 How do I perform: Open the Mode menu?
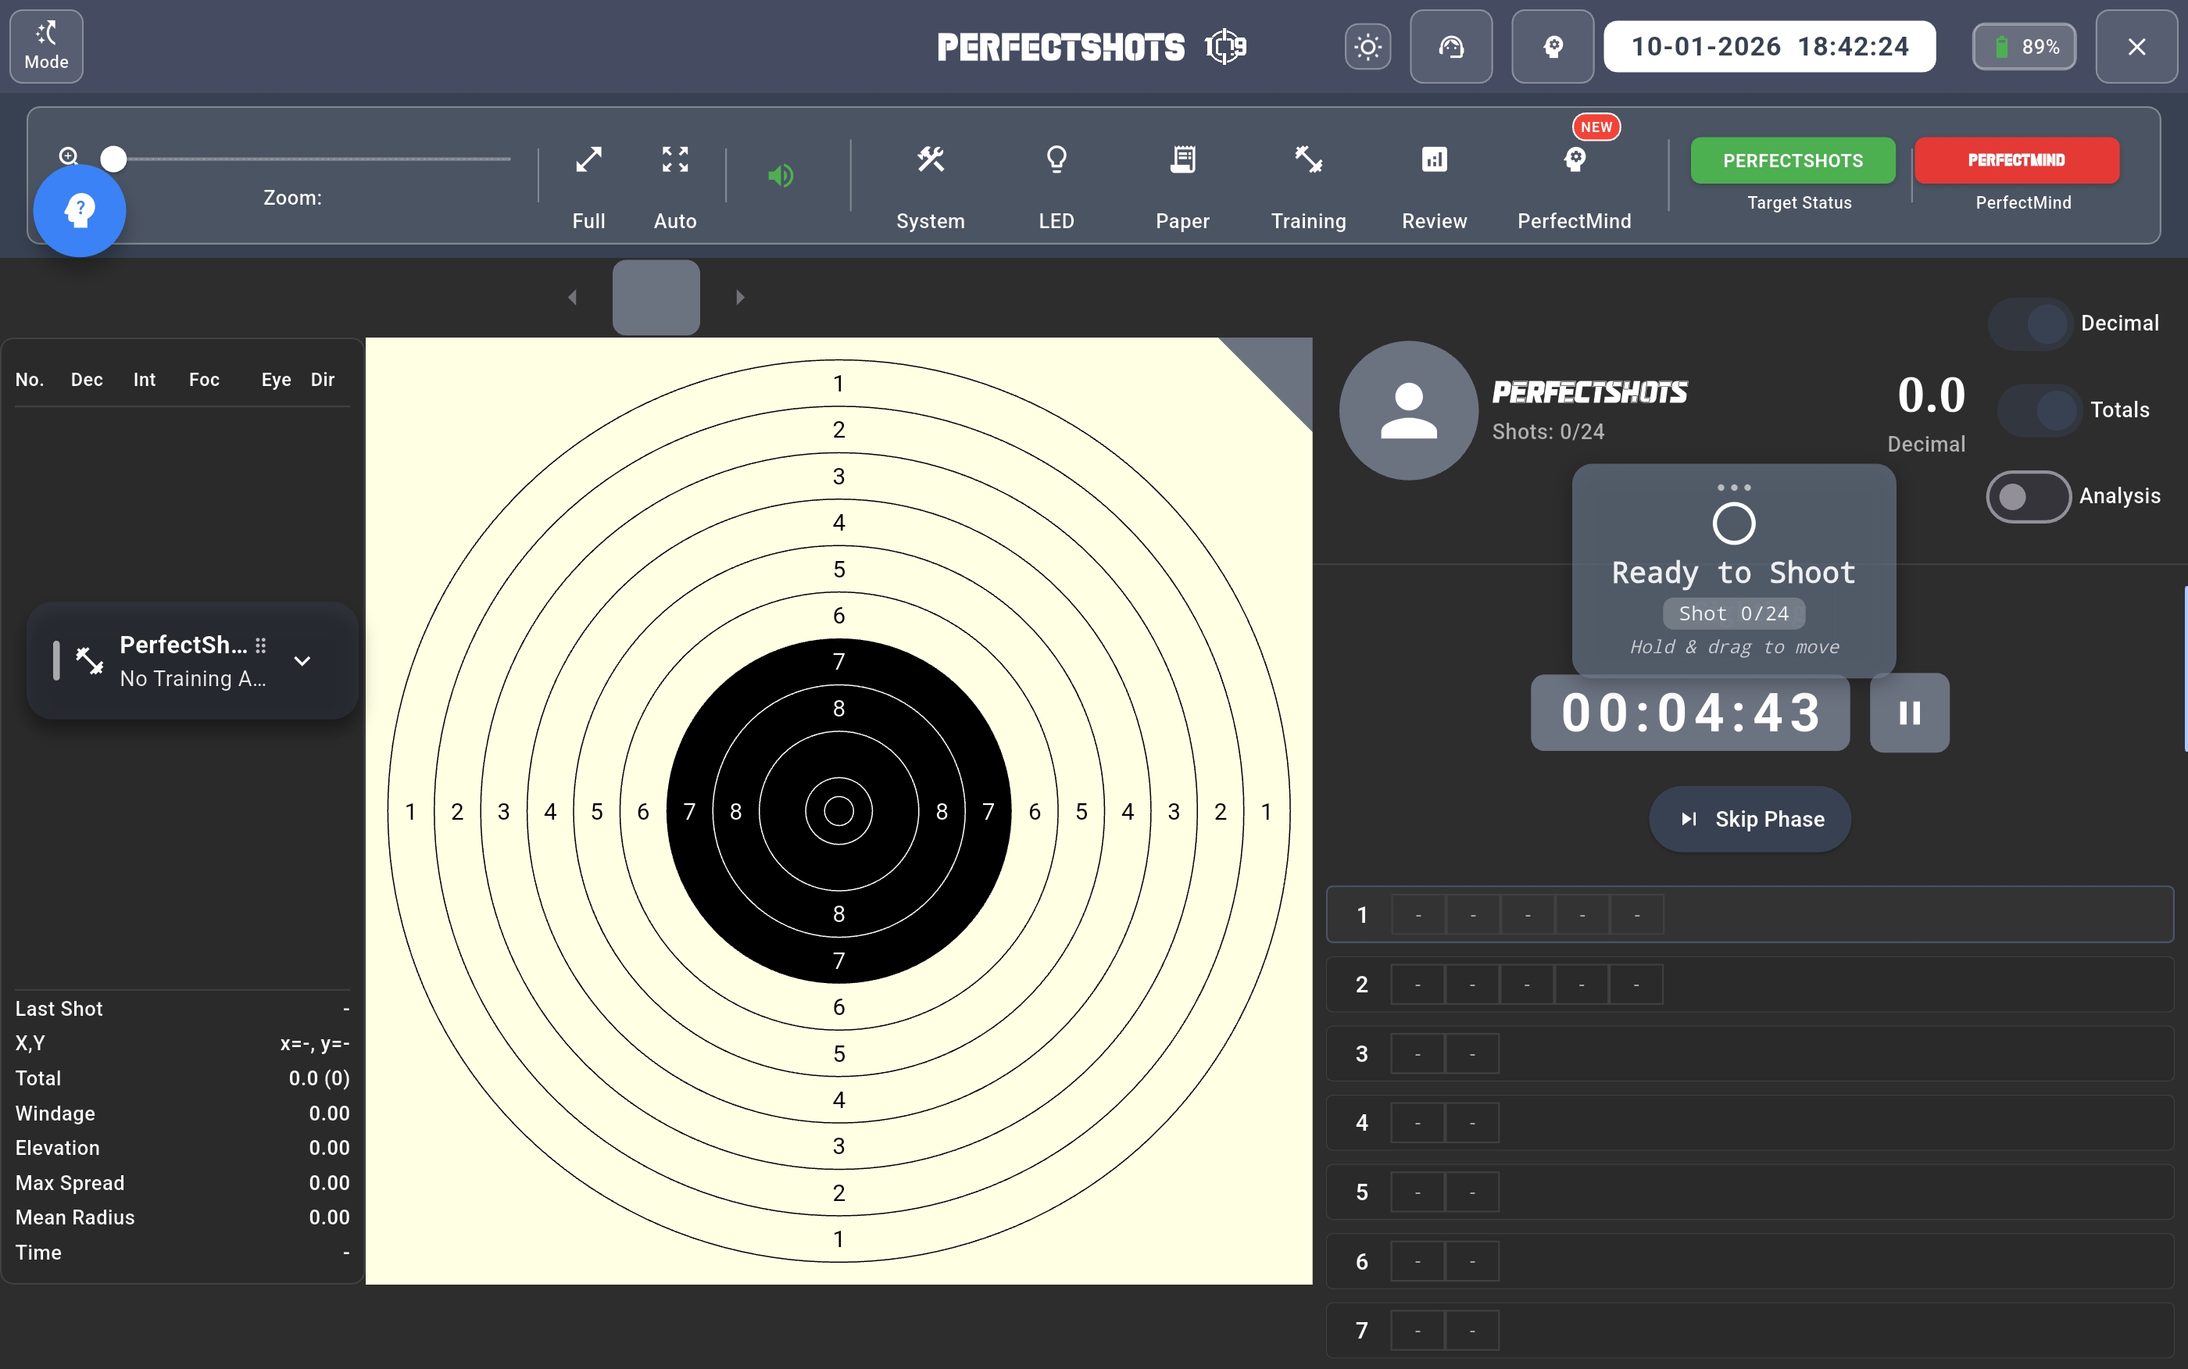tap(46, 46)
